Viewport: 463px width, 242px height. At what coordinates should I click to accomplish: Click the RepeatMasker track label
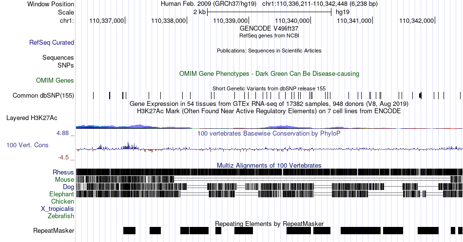(54, 230)
